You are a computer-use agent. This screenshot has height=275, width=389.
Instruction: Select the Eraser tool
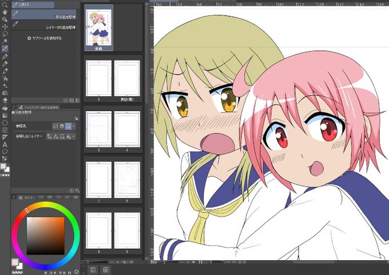pos(5,100)
